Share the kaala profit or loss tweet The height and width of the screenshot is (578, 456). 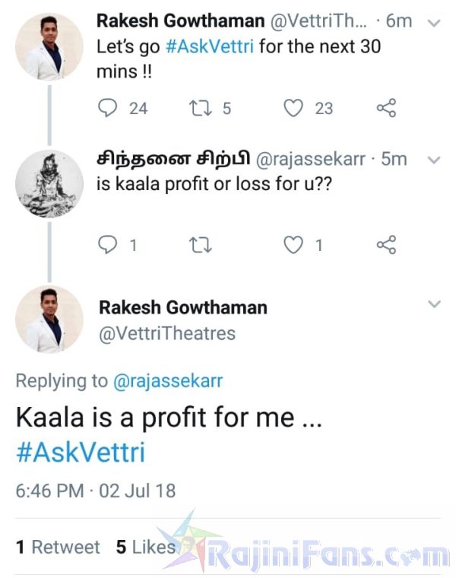click(x=386, y=245)
